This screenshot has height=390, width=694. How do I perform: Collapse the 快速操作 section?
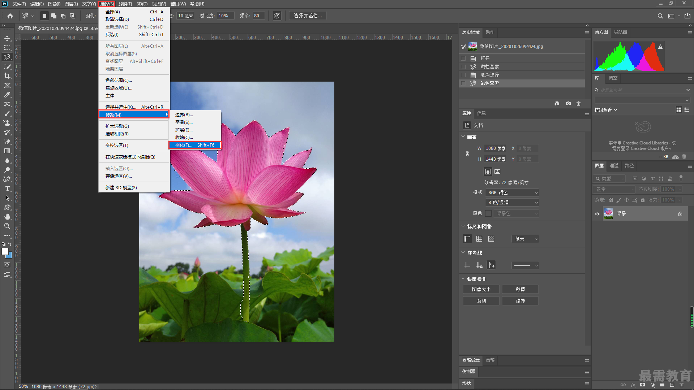(463, 279)
